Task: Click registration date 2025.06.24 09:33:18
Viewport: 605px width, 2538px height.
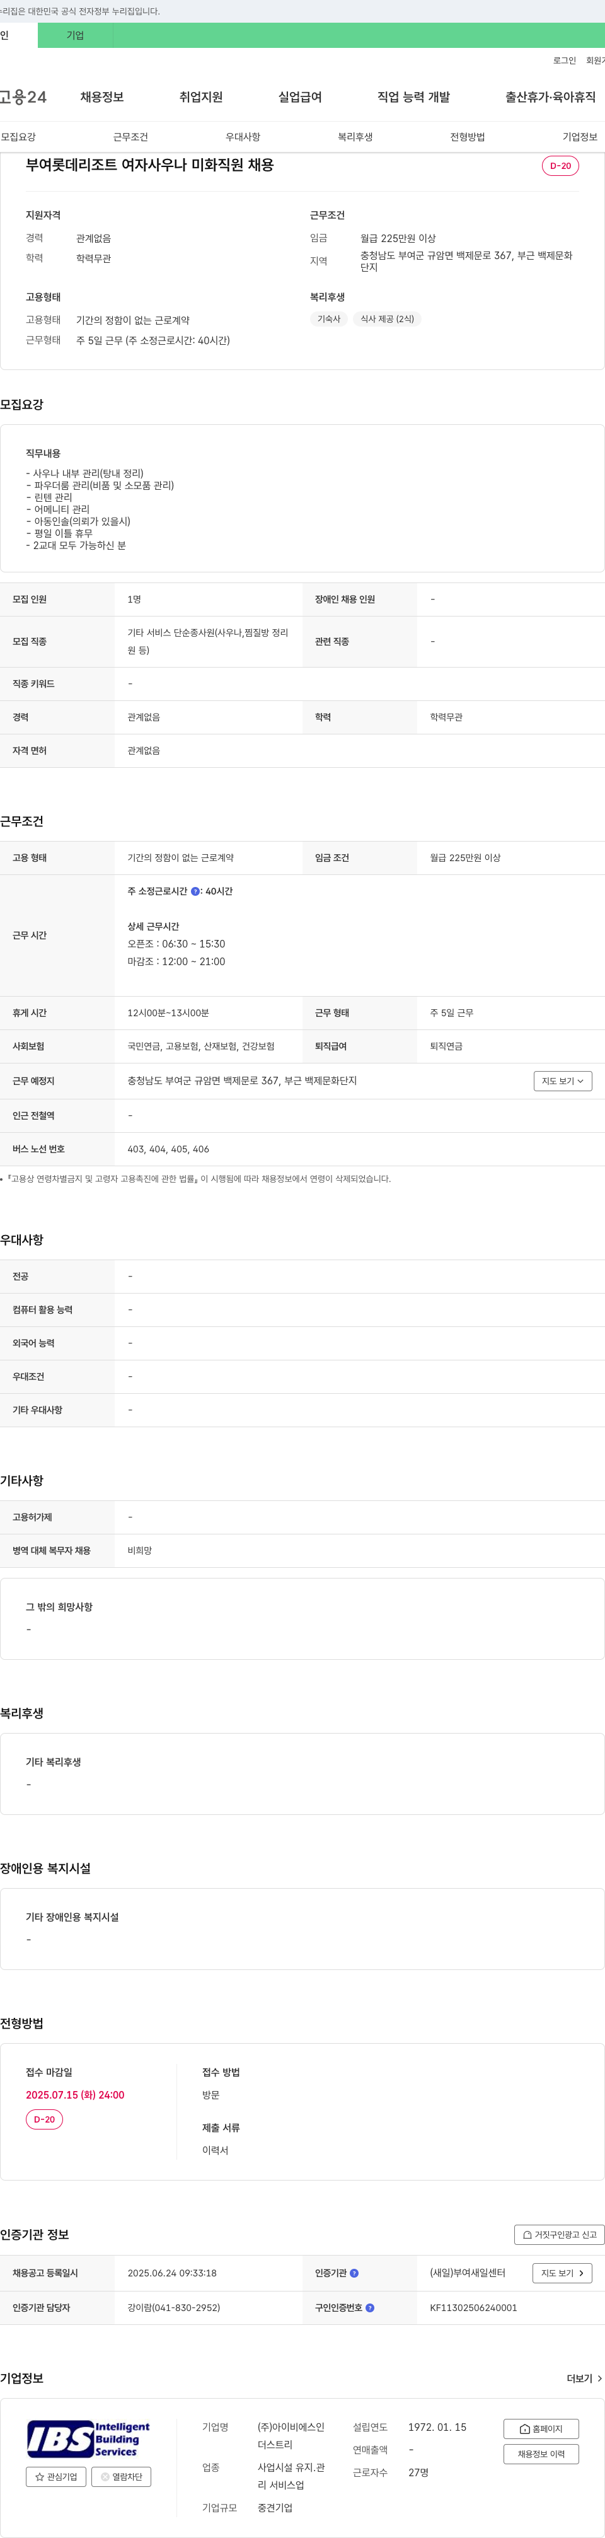Action: click(171, 2273)
